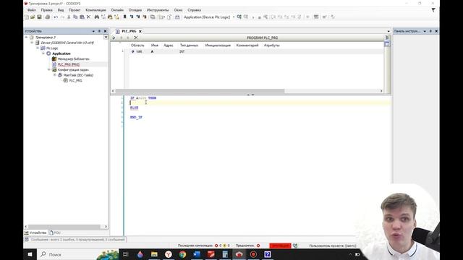Viewport: 463px width, 260px height.
Task: Delete selection with the toolbar X icon
Action: coord(88,17)
